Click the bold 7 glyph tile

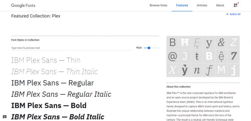pyautogui.click(x=234, y=56)
